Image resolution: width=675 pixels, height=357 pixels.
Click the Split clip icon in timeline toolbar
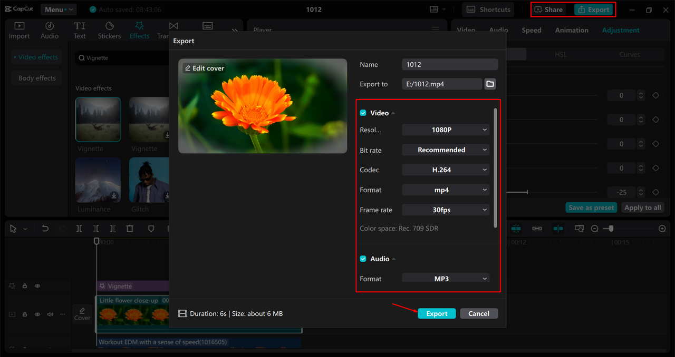pos(79,229)
